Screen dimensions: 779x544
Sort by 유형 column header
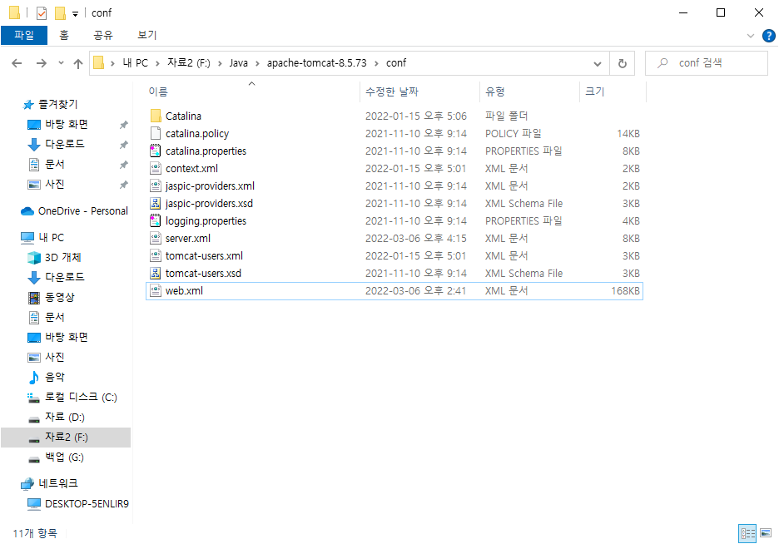pos(495,91)
